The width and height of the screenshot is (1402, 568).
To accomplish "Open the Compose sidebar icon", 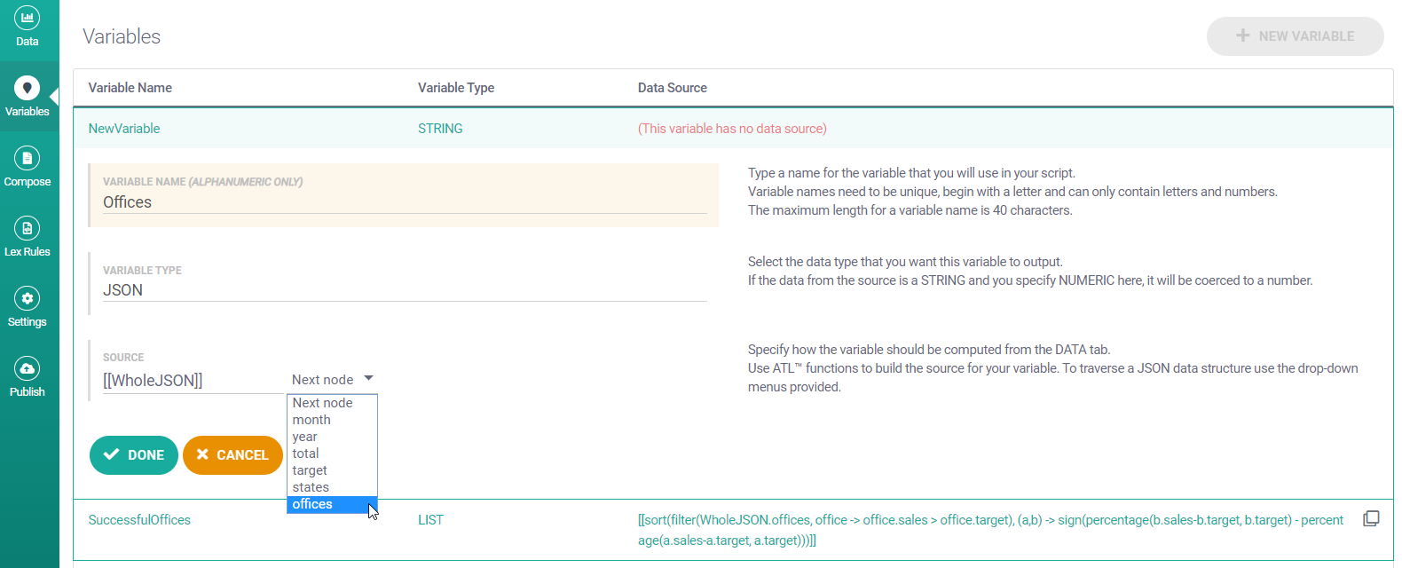I will (28, 158).
